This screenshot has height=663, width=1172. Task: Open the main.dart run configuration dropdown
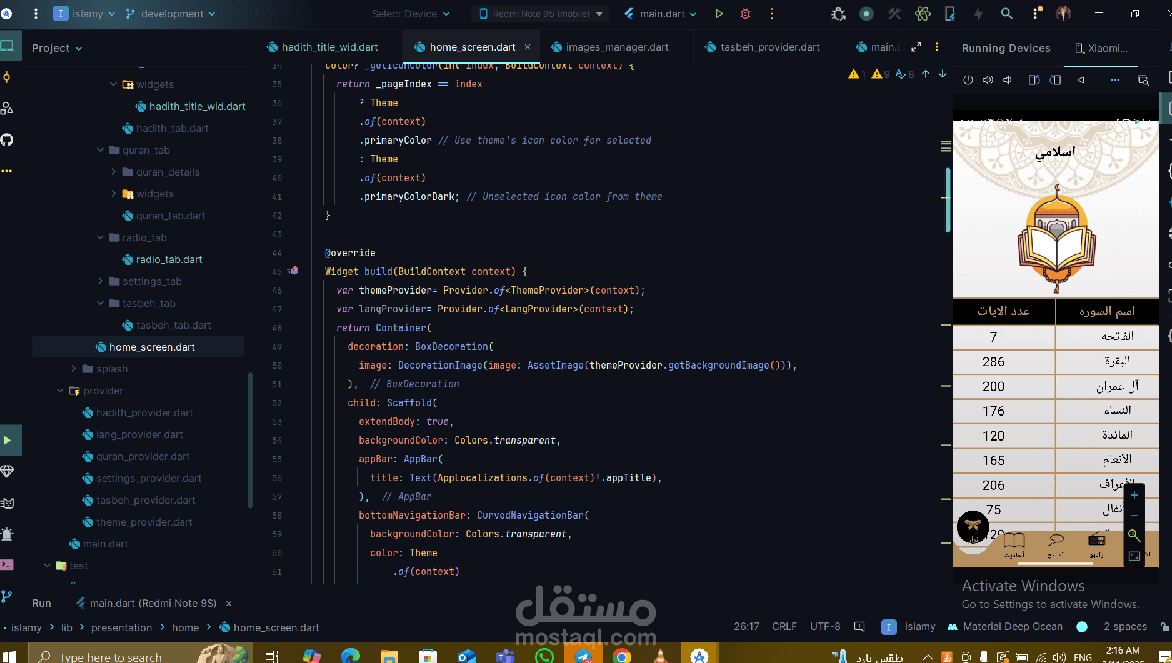[660, 14]
